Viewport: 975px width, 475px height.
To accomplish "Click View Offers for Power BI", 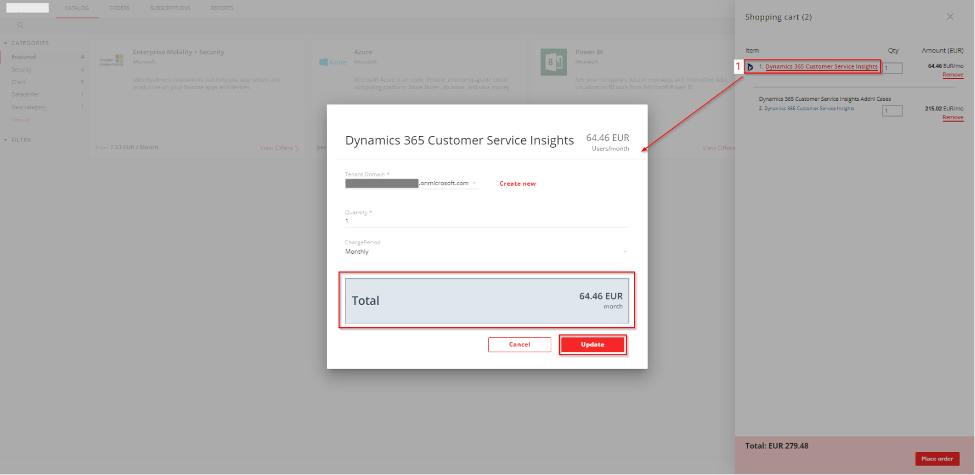I will click(719, 148).
